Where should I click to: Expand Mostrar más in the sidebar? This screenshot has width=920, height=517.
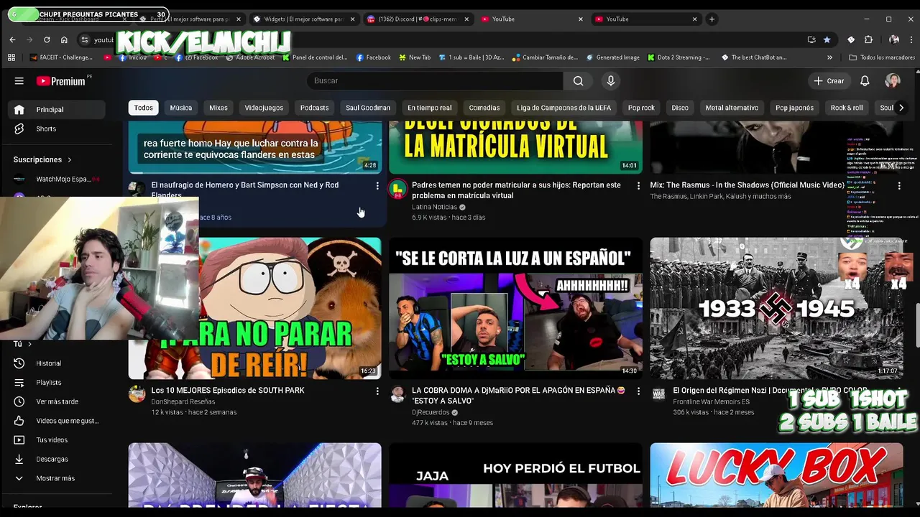(x=57, y=478)
